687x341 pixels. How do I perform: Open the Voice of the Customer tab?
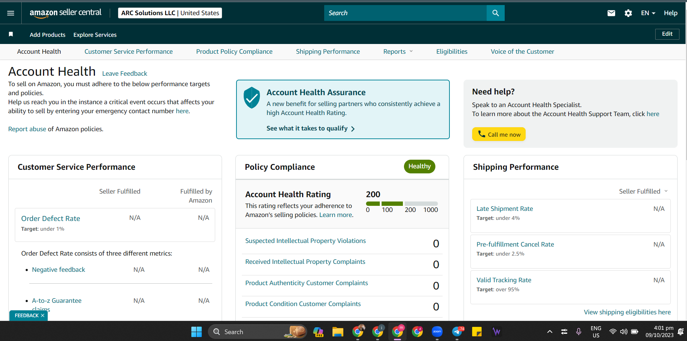522,52
